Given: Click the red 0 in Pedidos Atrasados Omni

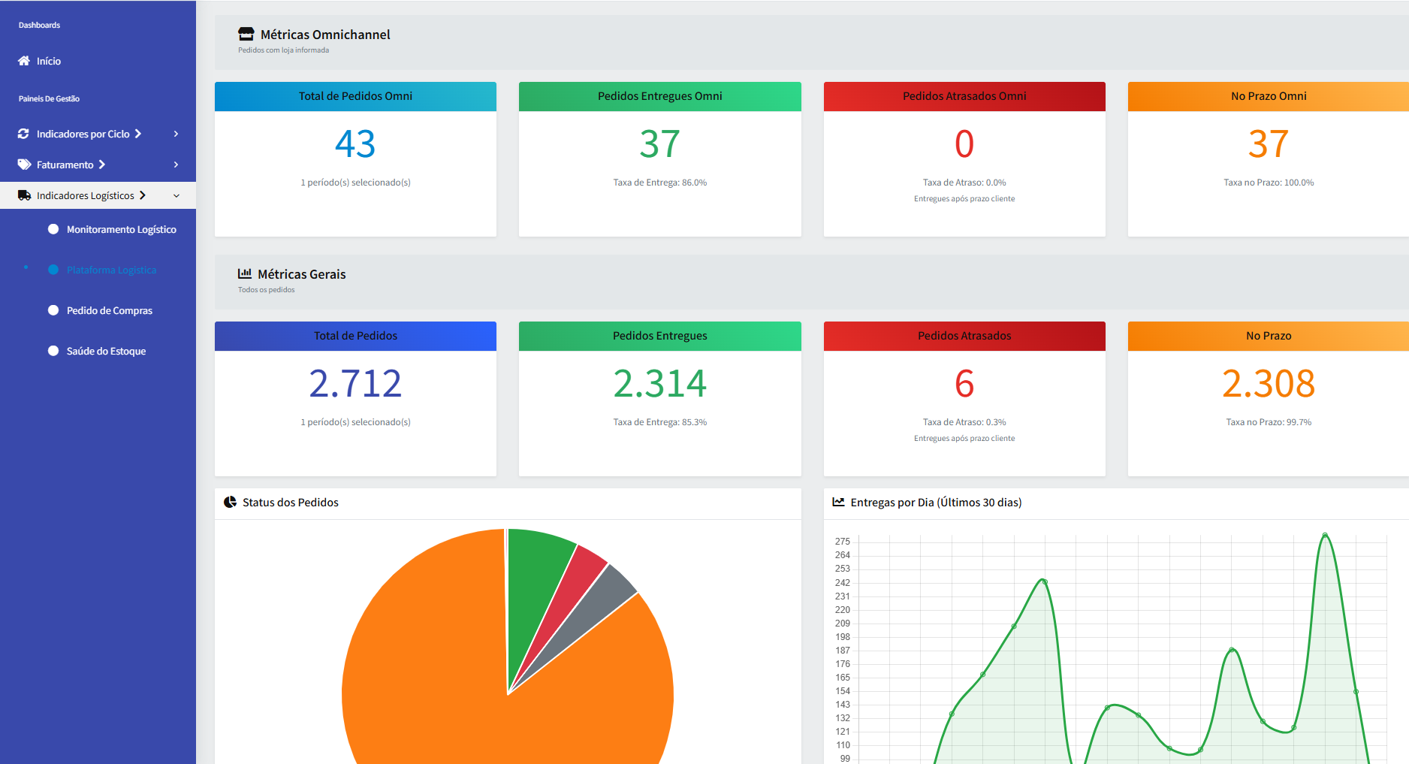Looking at the screenshot, I should [x=964, y=143].
